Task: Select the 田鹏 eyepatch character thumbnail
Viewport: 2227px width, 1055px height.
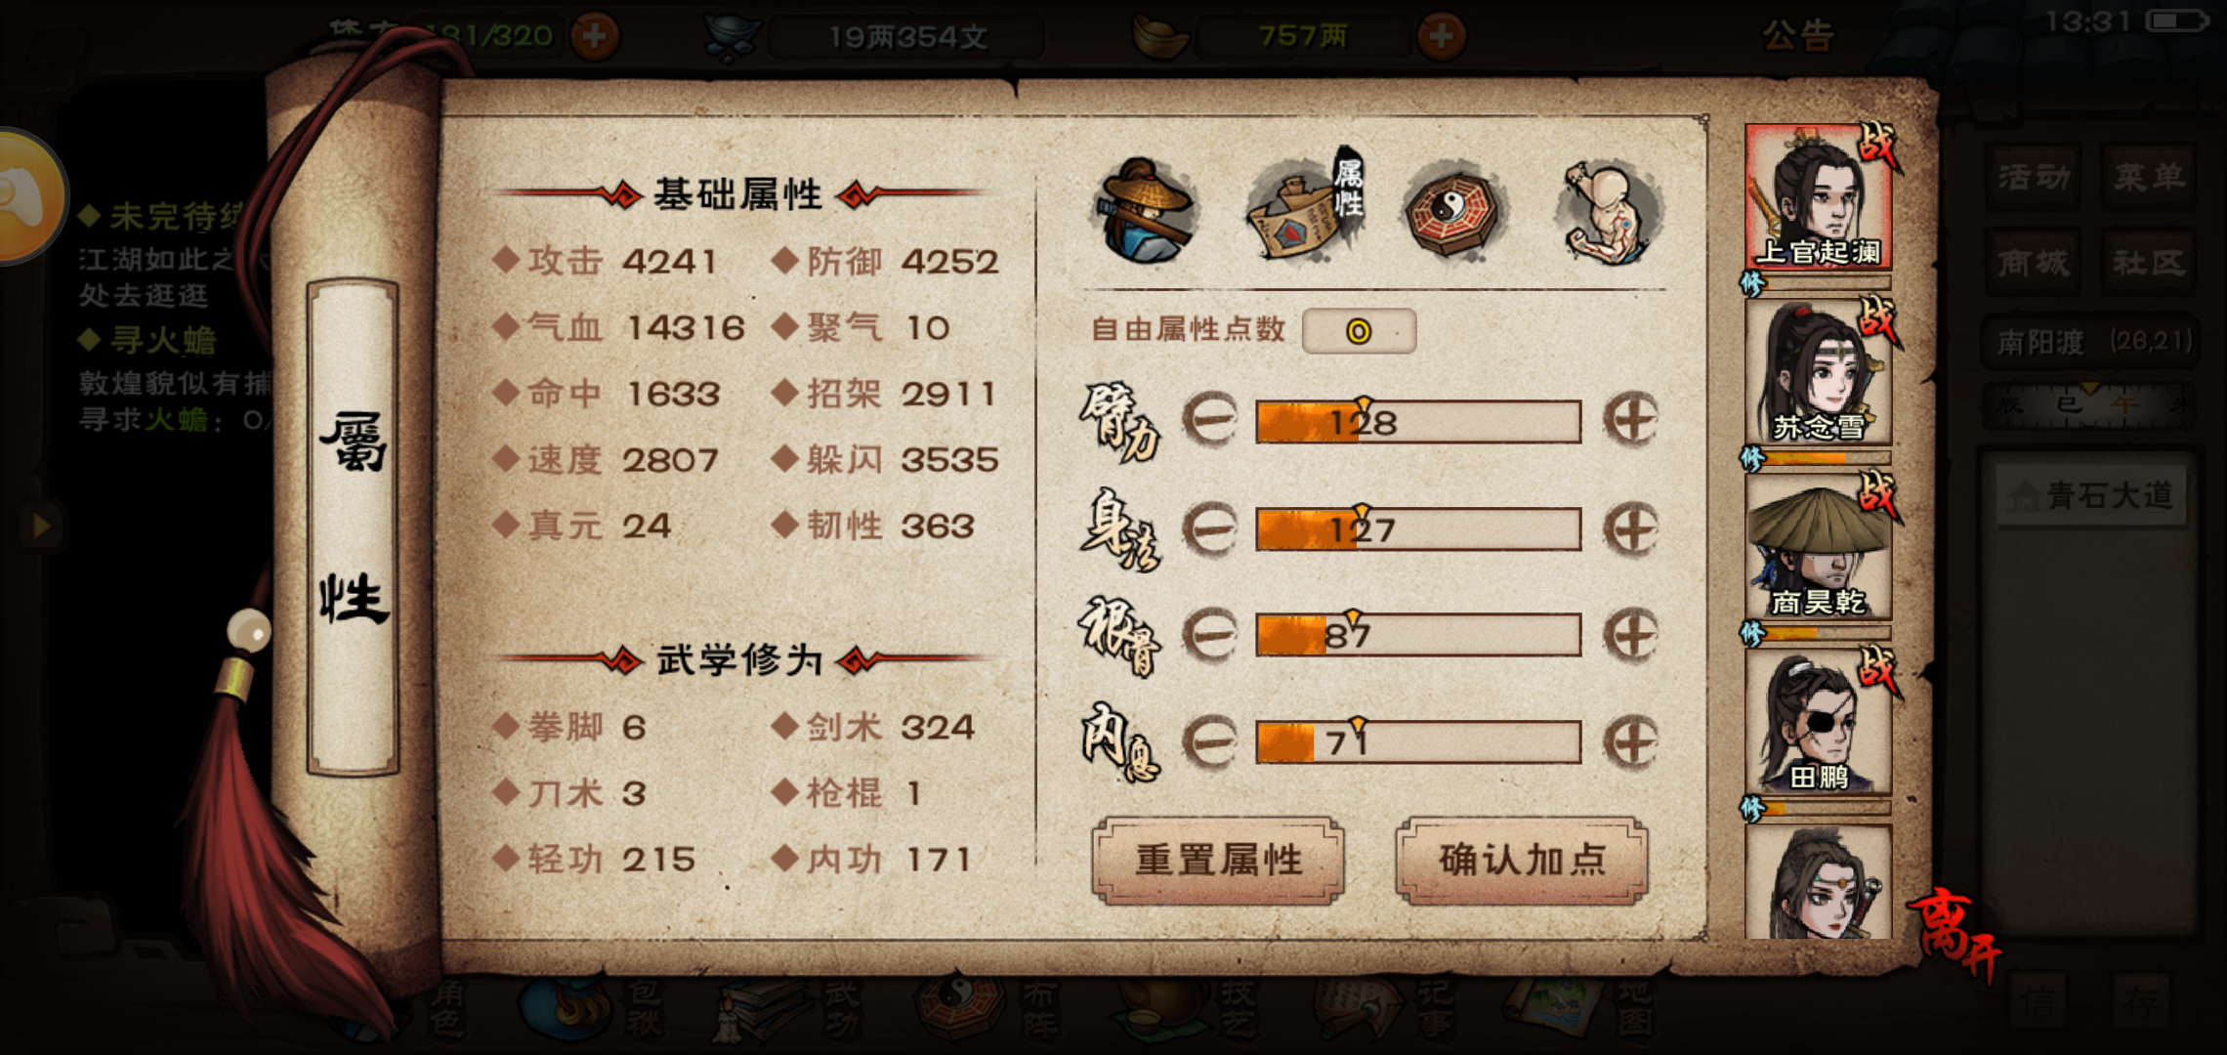Action: [1818, 722]
